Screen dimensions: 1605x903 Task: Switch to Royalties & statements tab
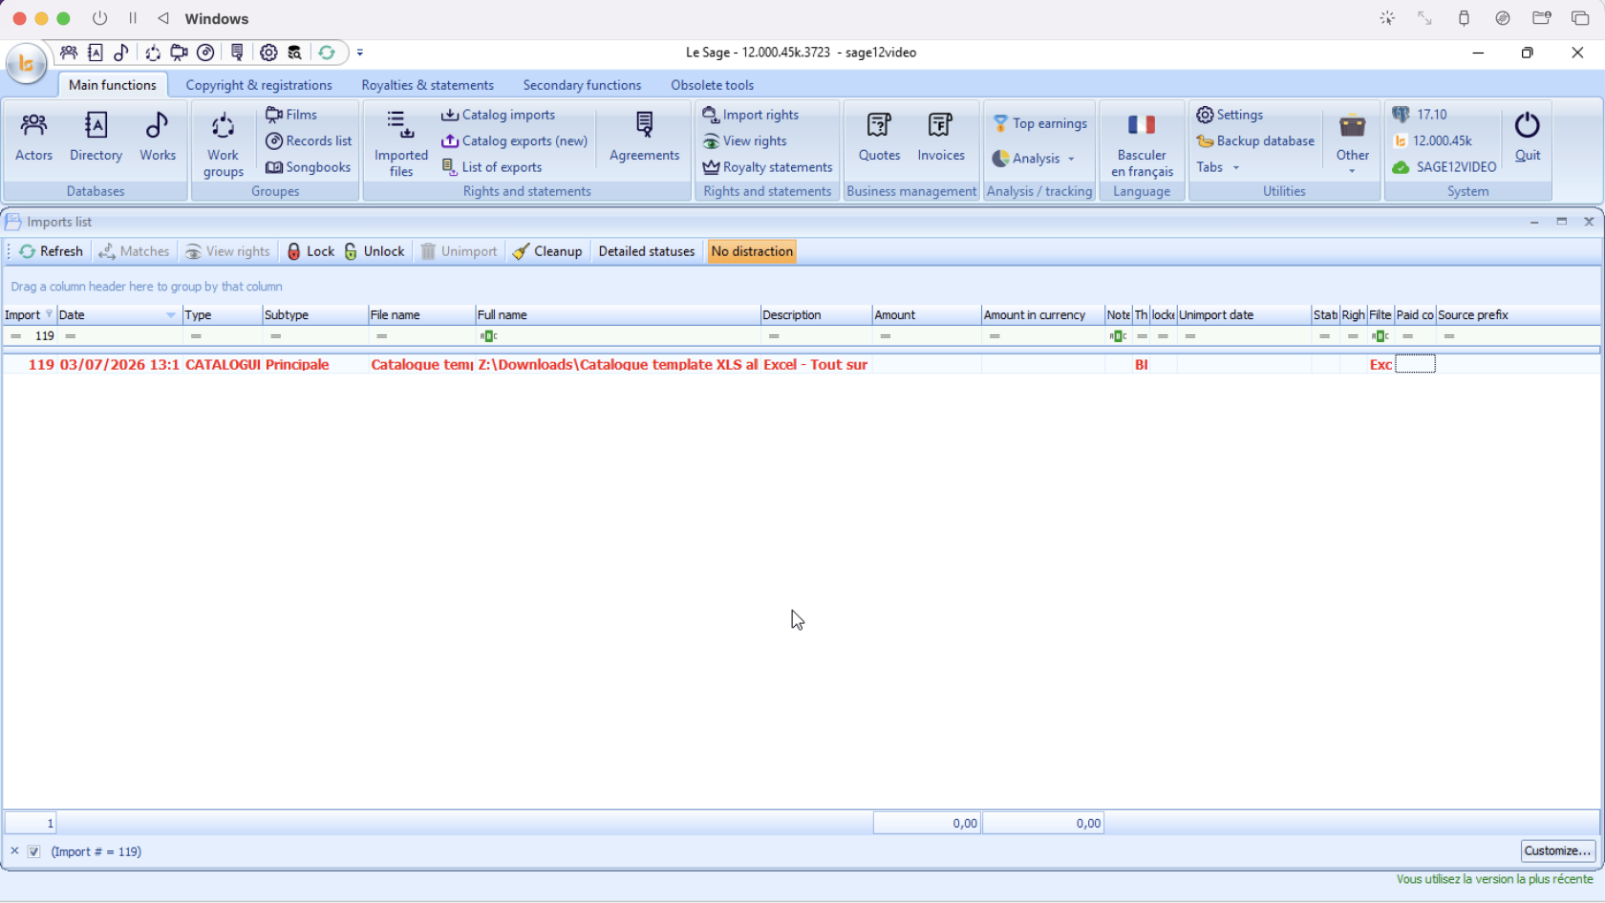[427, 85]
